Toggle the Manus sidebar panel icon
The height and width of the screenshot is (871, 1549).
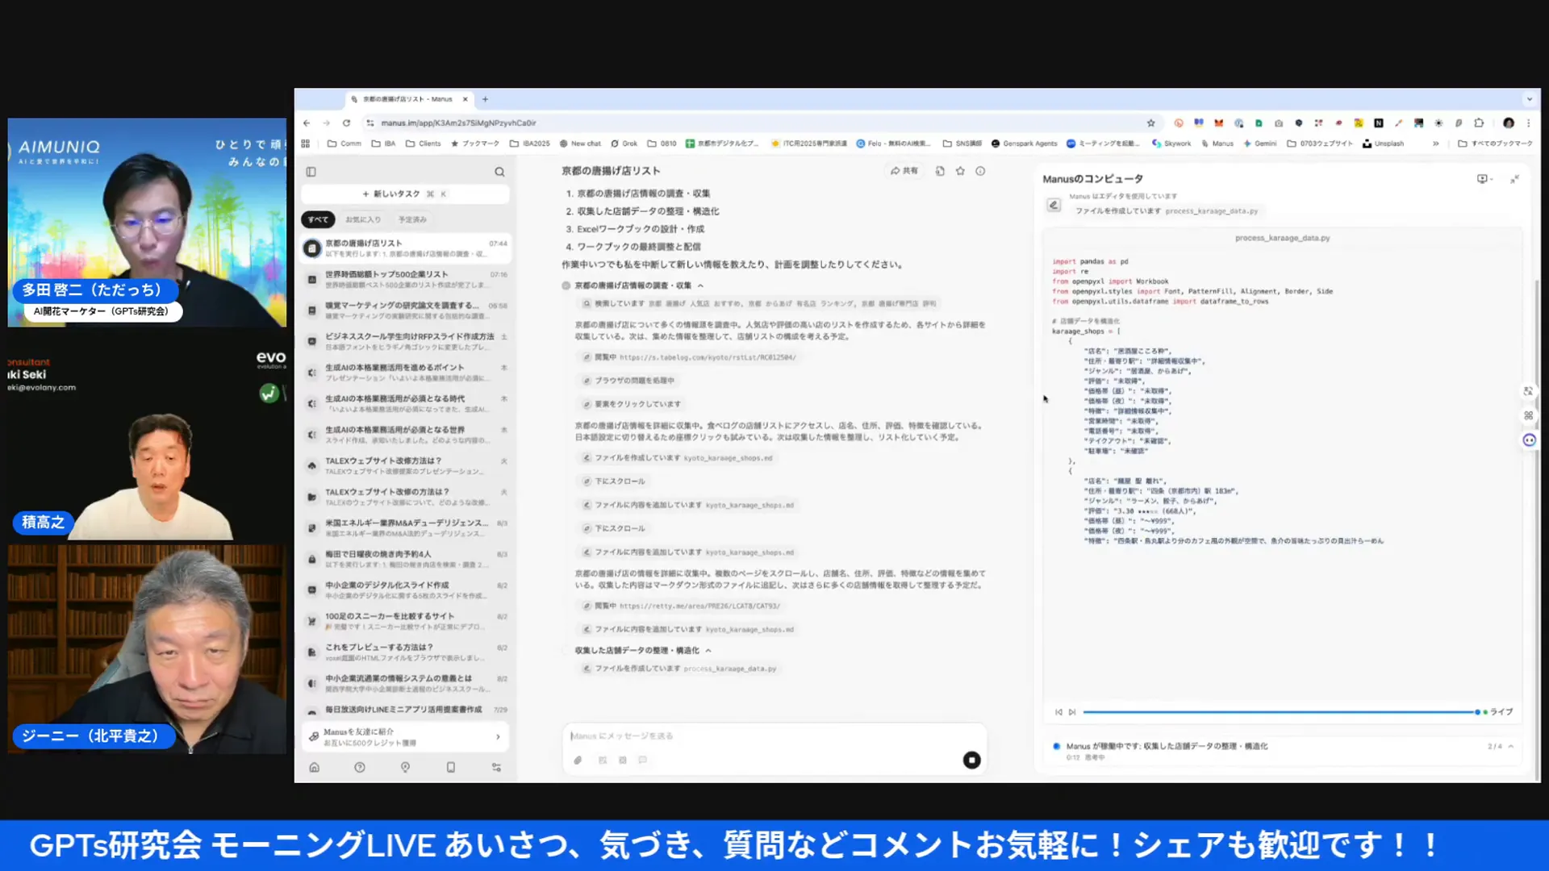coord(311,172)
